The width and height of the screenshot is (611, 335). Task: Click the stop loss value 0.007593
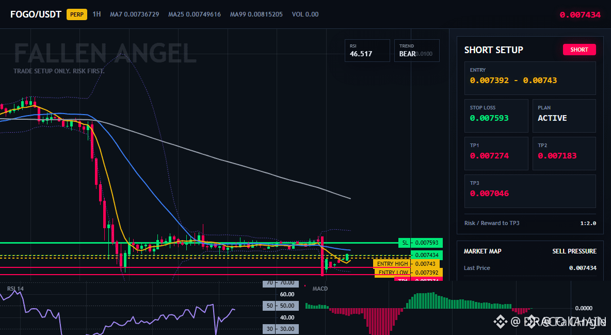pos(489,118)
